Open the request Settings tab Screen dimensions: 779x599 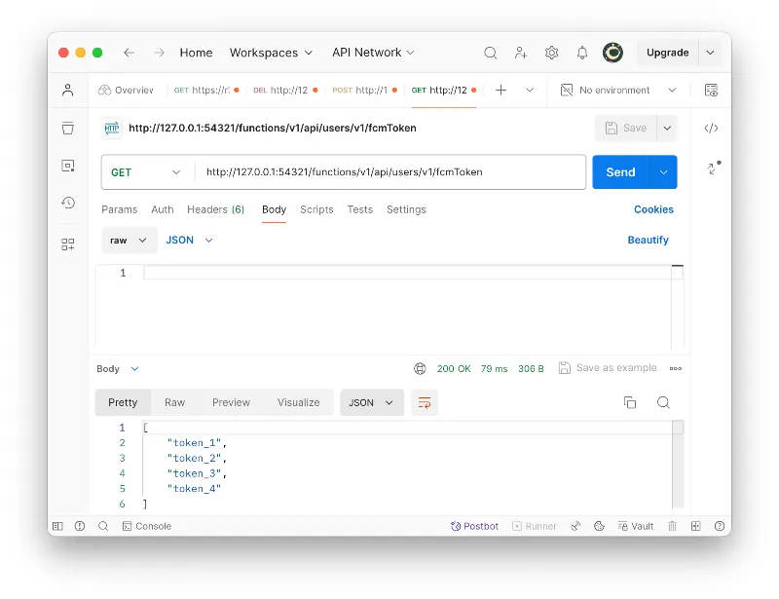tap(406, 209)
